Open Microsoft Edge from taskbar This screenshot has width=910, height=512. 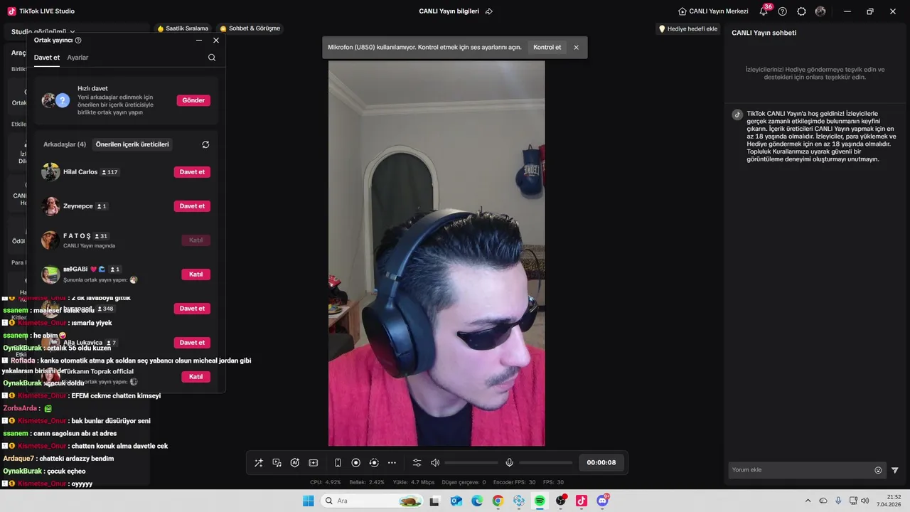click(x=476, y=501)
